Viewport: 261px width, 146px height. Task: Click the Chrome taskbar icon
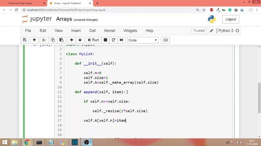[x=27, y=142]
